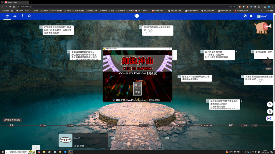Select 继续 in the game title menu

[x=137, y=89]
